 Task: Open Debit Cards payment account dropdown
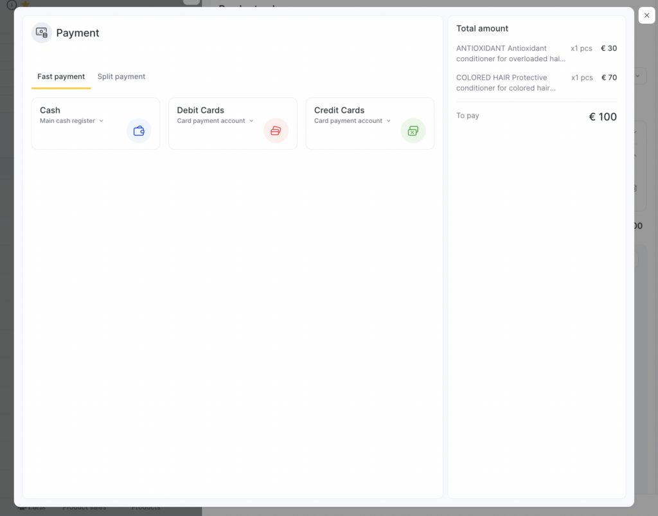(251, 121)
